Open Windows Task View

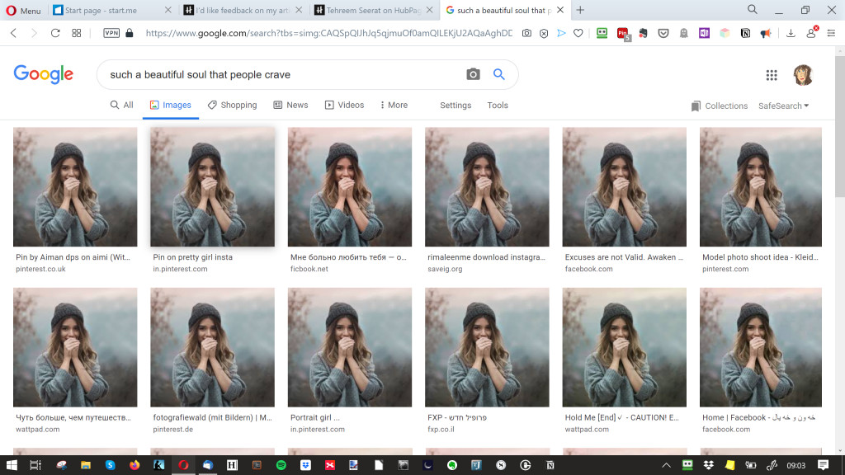(35, 465)
